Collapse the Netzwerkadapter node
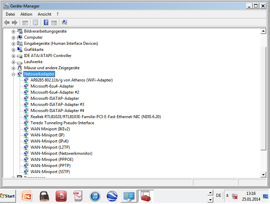Image resolution: width=270 pixels, height=204 pixels. tap(13, 74)
